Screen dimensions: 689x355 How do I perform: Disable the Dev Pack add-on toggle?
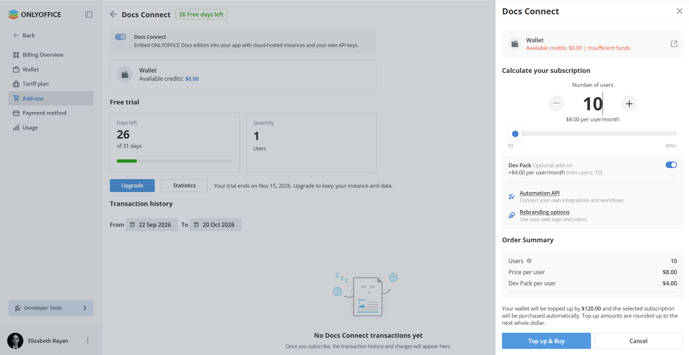(671, 165)
